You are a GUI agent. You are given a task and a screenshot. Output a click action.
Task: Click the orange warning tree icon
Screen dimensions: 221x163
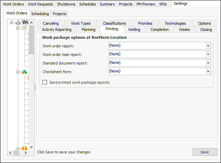pyautogui.click(x=24, y=148)
